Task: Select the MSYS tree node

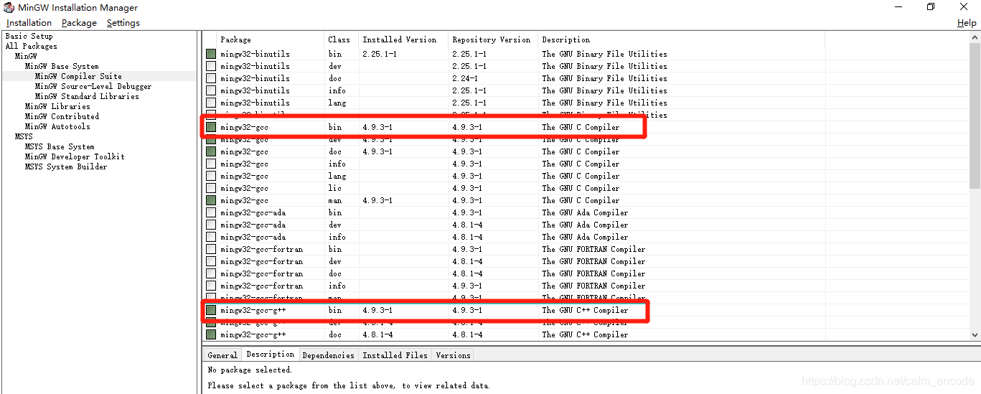Action: tap(24, 136)
